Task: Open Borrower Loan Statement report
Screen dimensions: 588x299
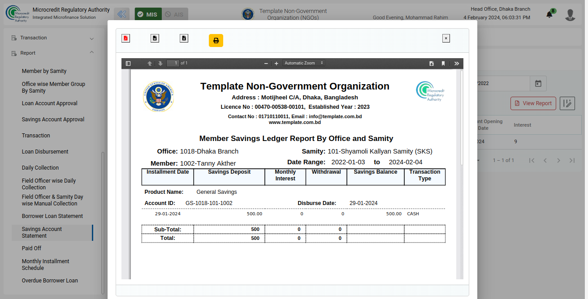Action: pos(52,216)
